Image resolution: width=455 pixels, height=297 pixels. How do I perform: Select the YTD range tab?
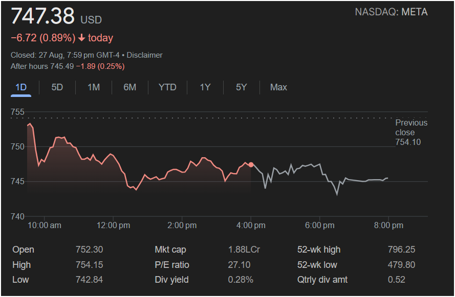click(x=167, y=87)
